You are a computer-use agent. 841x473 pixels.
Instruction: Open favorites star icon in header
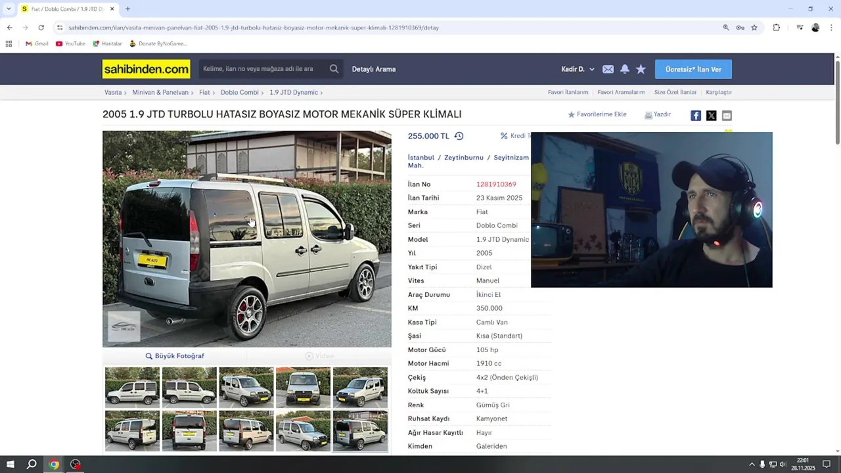641,69
